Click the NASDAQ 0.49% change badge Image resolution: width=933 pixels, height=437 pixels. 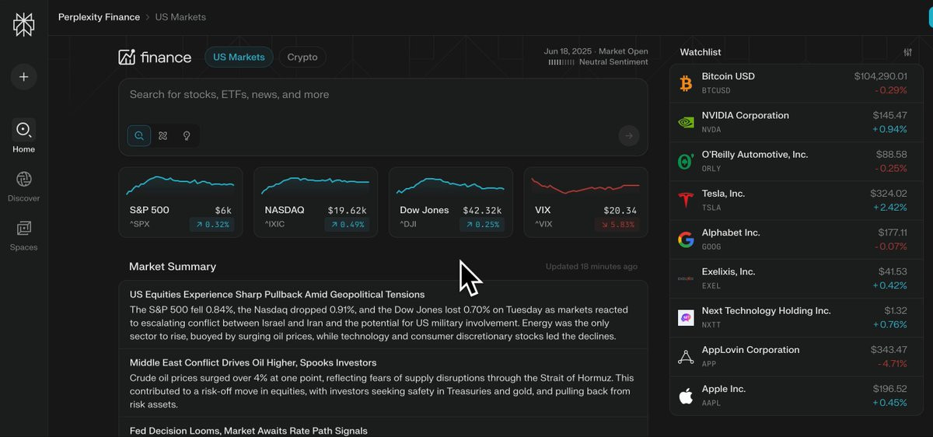click(x=347, y=225)
